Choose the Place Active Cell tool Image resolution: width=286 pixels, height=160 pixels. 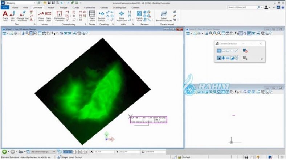[x=122, y=16]
